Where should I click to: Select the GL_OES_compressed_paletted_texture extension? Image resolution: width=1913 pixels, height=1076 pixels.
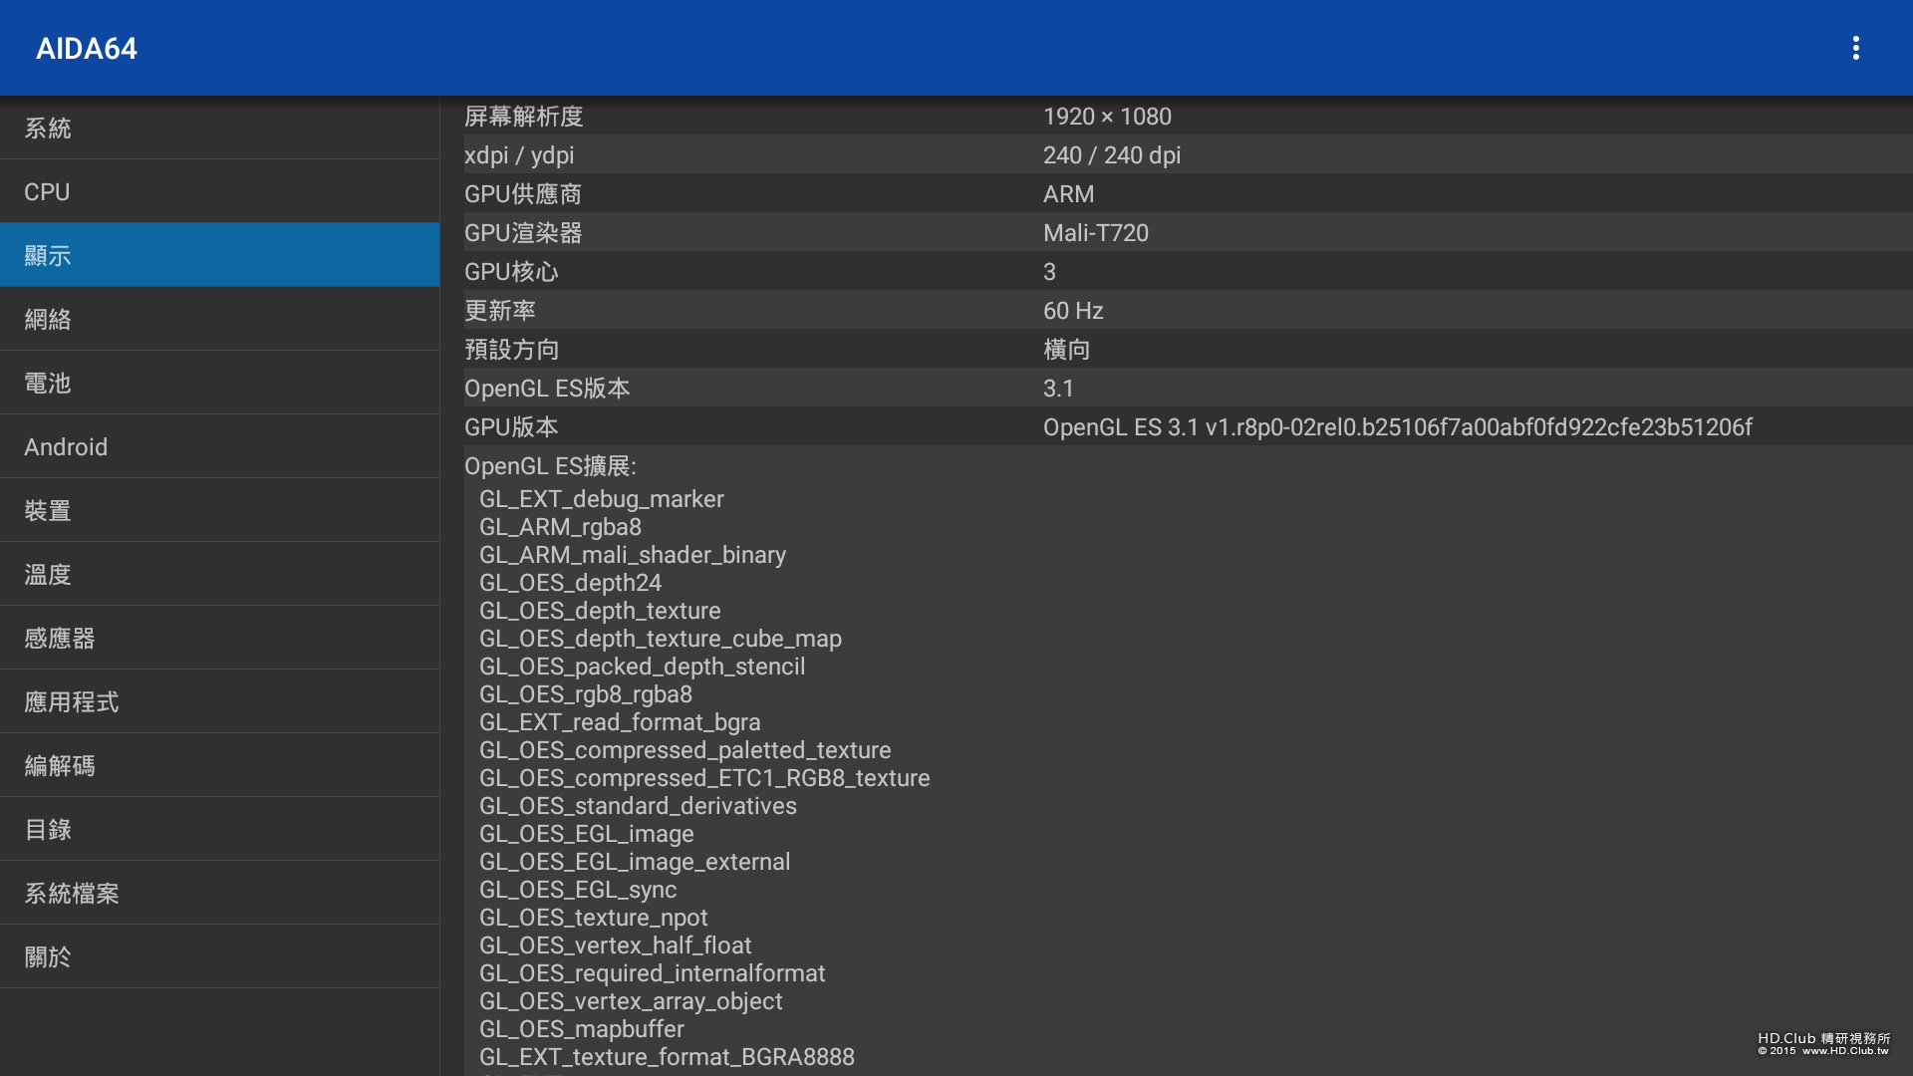pos(685,750)
